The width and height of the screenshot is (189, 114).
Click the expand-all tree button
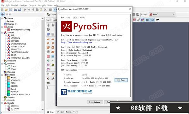coord(10,14)
